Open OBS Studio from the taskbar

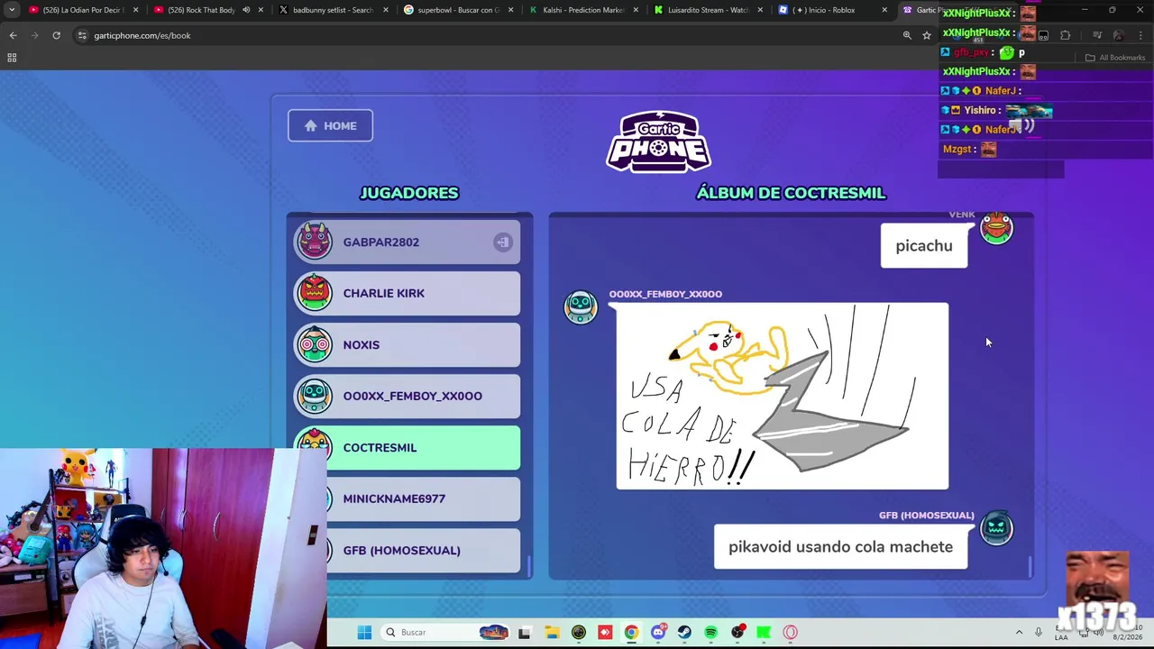point(737,632)
